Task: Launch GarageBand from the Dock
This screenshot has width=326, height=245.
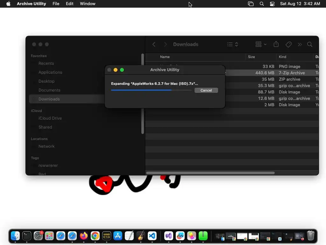Action: pos(141,236)
